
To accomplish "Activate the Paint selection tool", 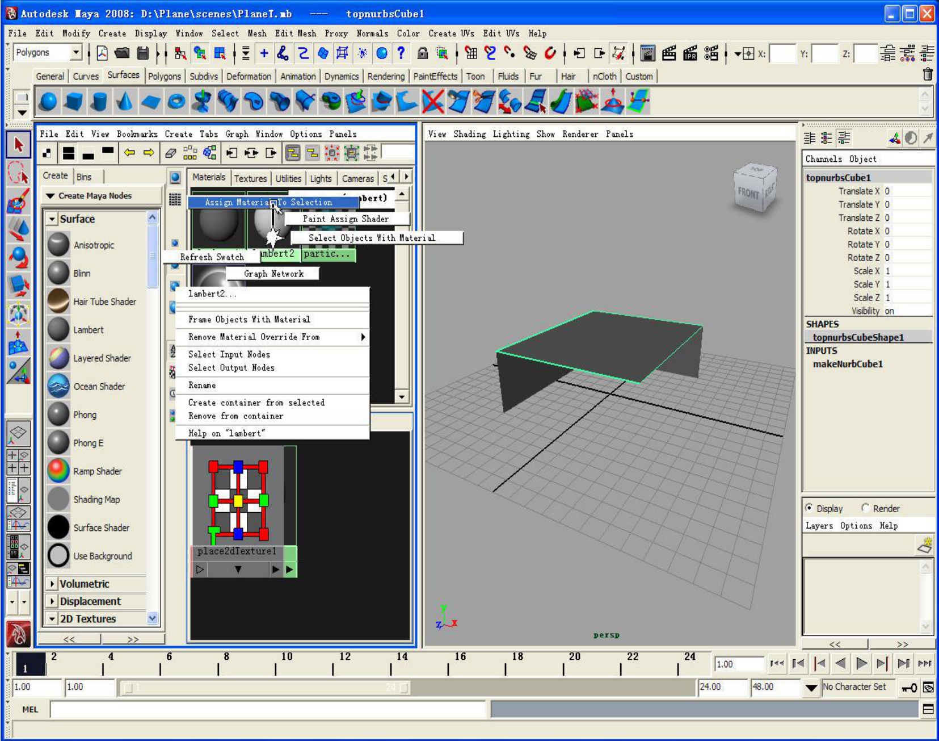I will coord(18,202).
